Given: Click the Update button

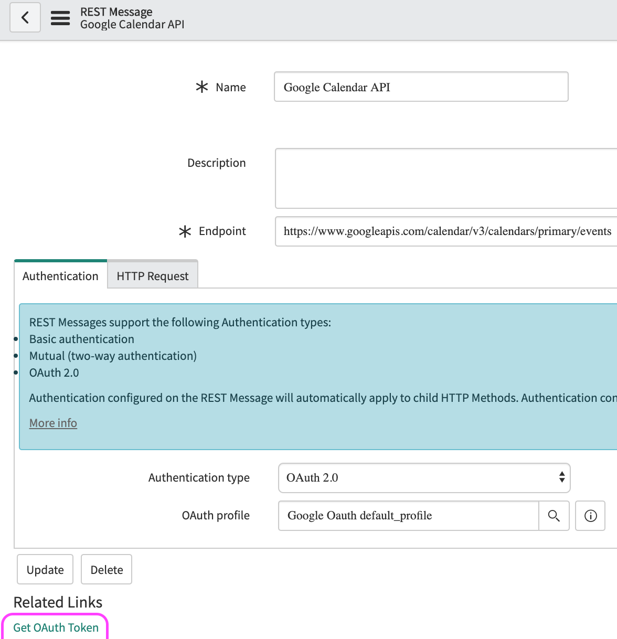Looking at the screenshot, I should (45, 569).
